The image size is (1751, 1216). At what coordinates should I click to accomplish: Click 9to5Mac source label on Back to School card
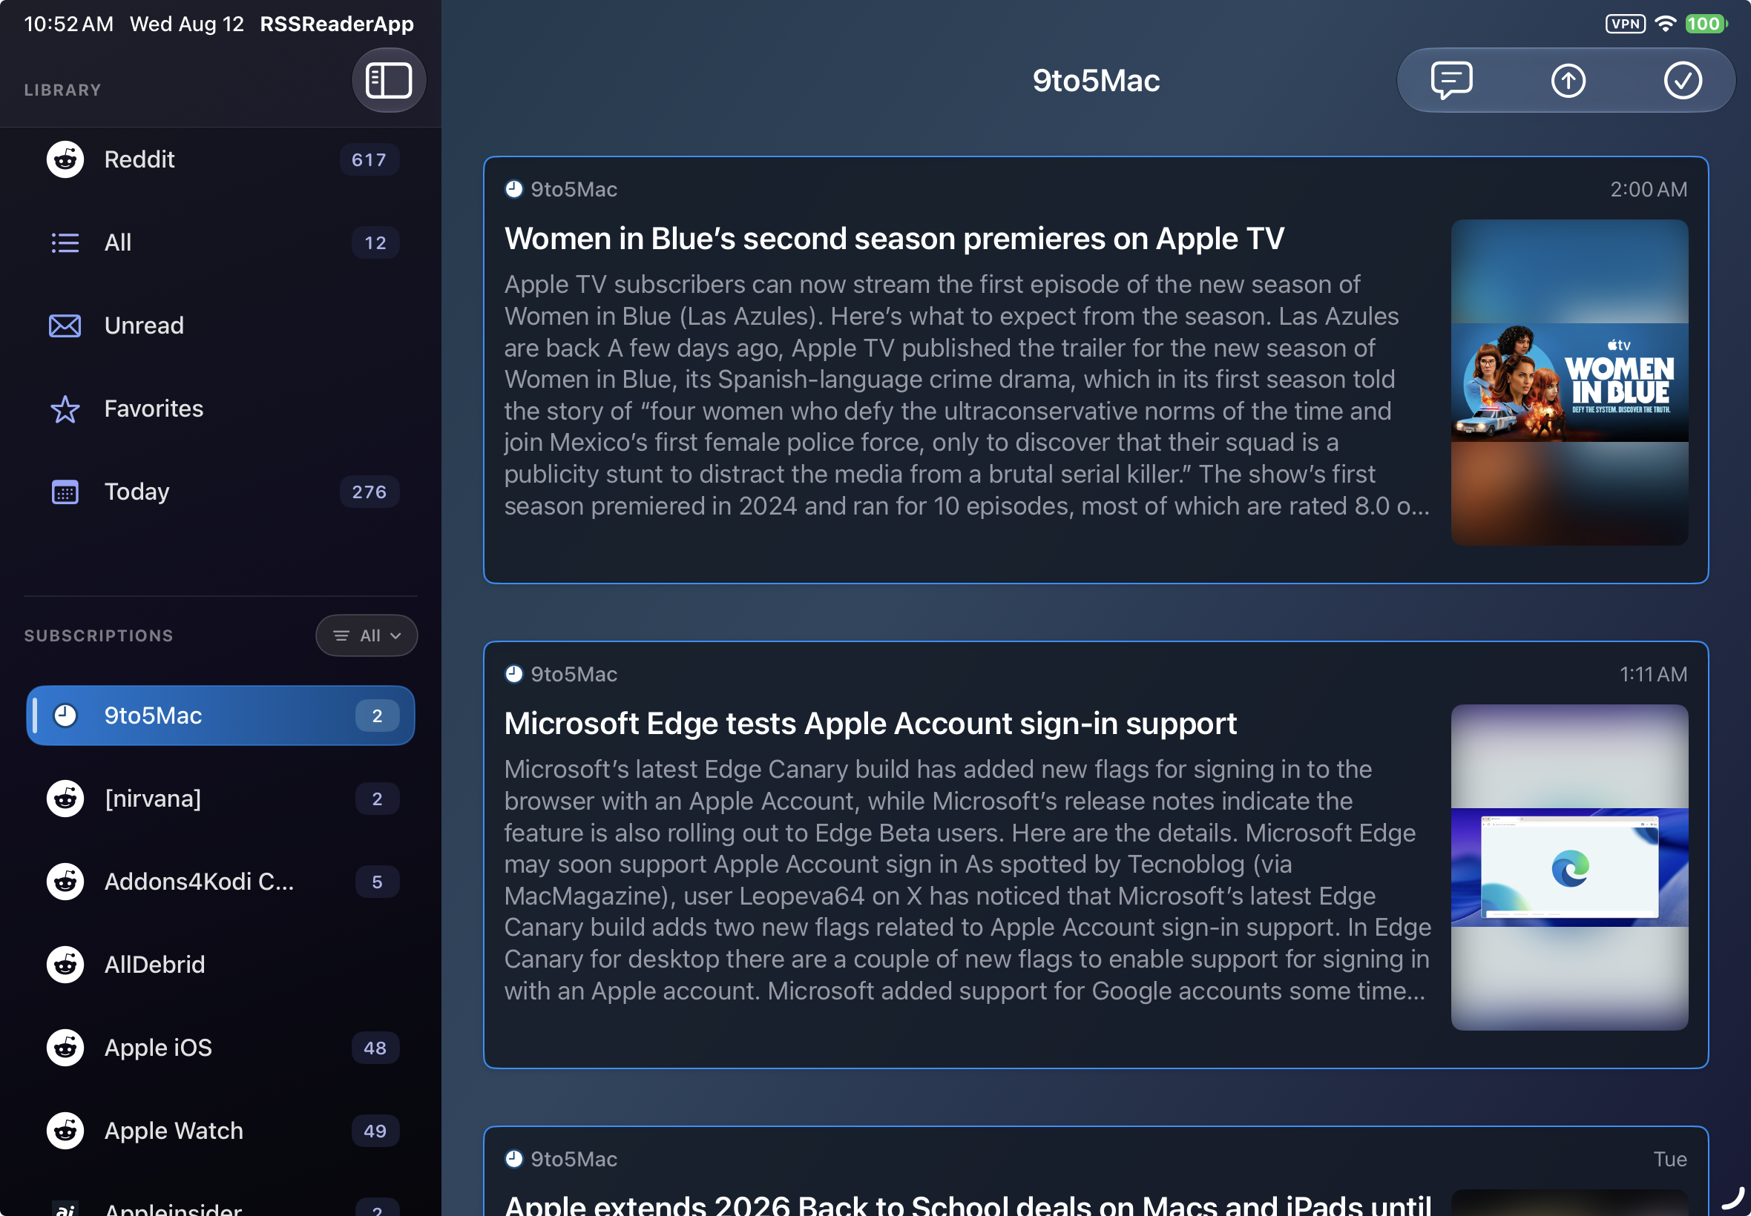click(574, 1159)
